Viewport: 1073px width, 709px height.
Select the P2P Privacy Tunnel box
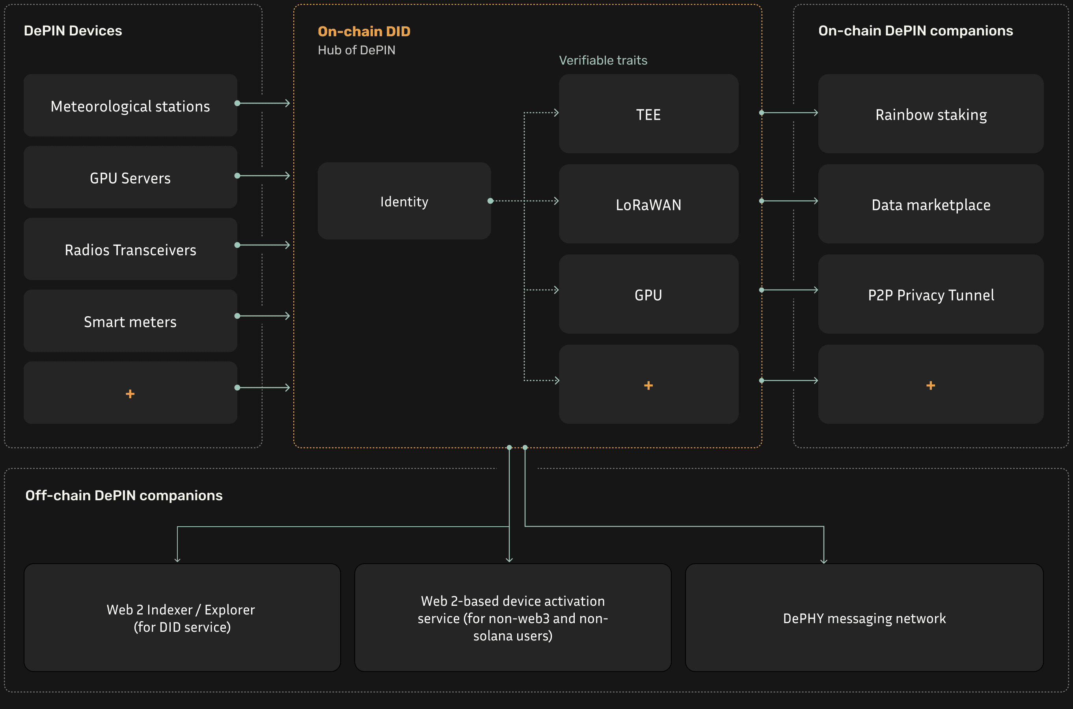[x=931, y=294]
